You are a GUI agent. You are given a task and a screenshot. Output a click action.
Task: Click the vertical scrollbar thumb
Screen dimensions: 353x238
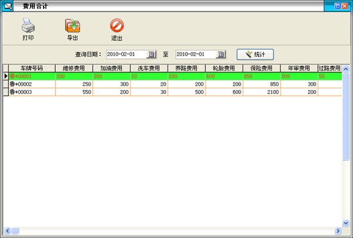(345, 116)
